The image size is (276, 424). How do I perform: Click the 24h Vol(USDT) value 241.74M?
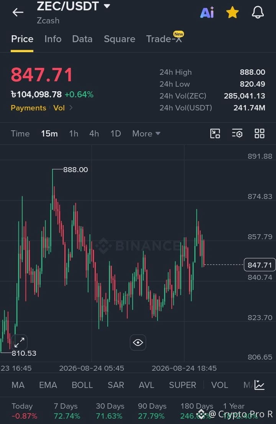[x=249, y=108]
